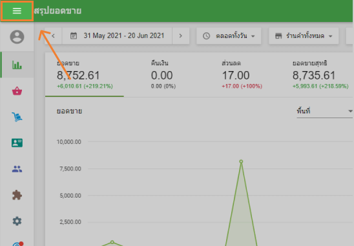The image size is (354, 246).
Task: Select the คืนเงิน 0.00 tab
Action: [x=163, y=75]
